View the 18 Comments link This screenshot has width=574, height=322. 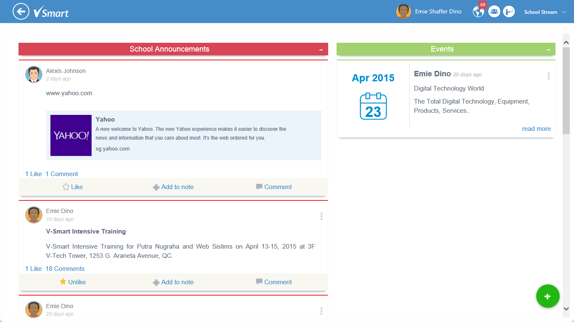click(65, 269)
